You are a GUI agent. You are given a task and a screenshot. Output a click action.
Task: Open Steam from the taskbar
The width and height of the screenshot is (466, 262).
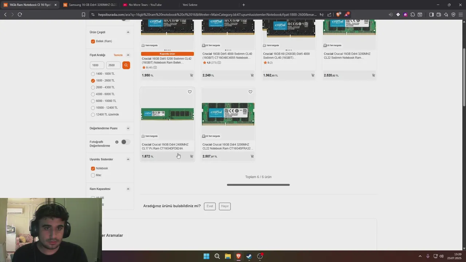(249, 256)
